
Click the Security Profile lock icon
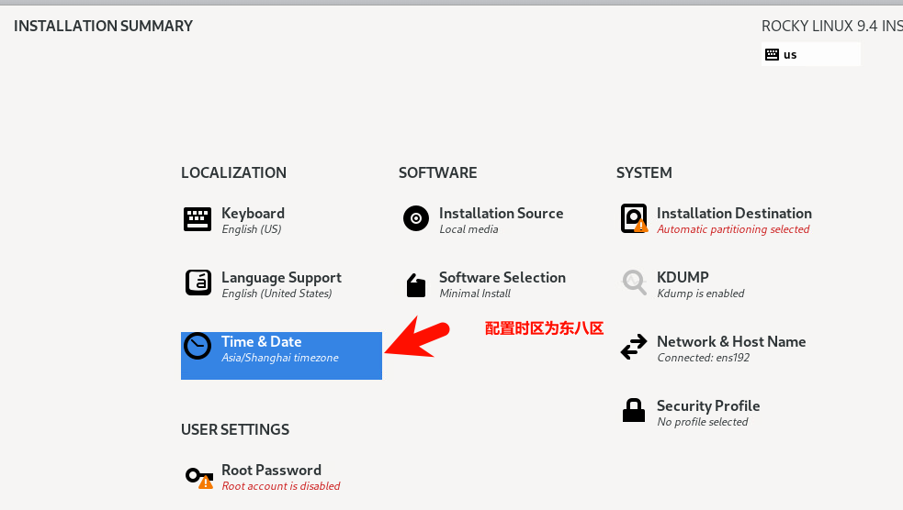pos(634,411)
